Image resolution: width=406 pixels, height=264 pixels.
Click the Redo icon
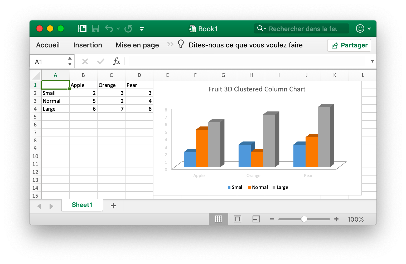128,28
